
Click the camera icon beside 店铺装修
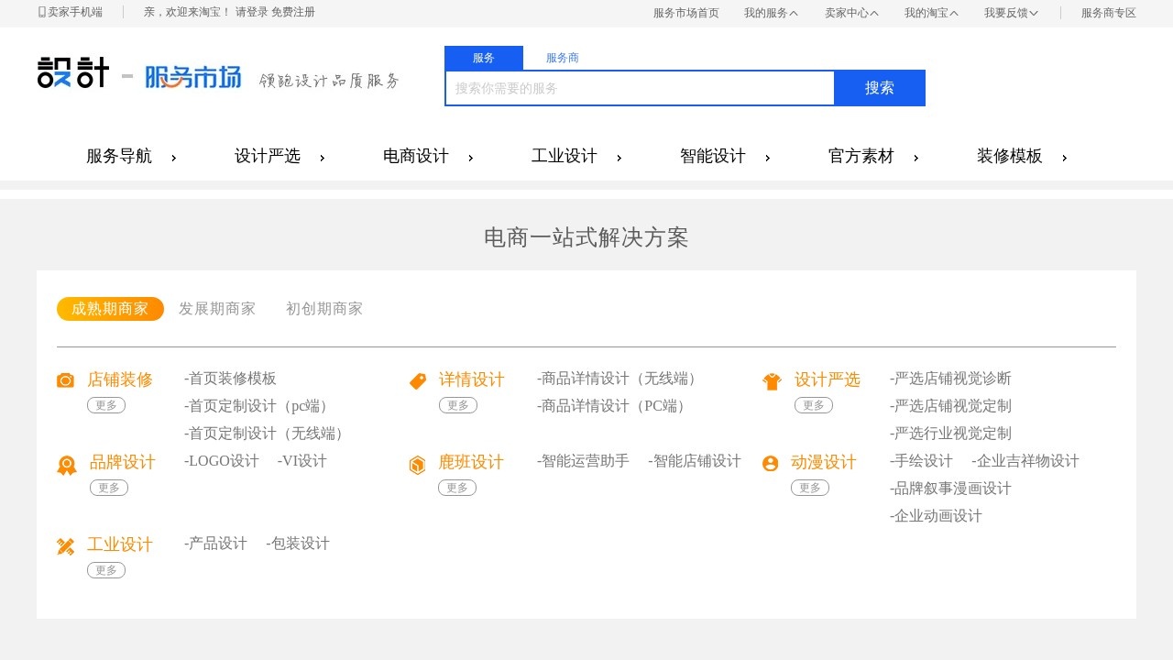pos(65,380)
